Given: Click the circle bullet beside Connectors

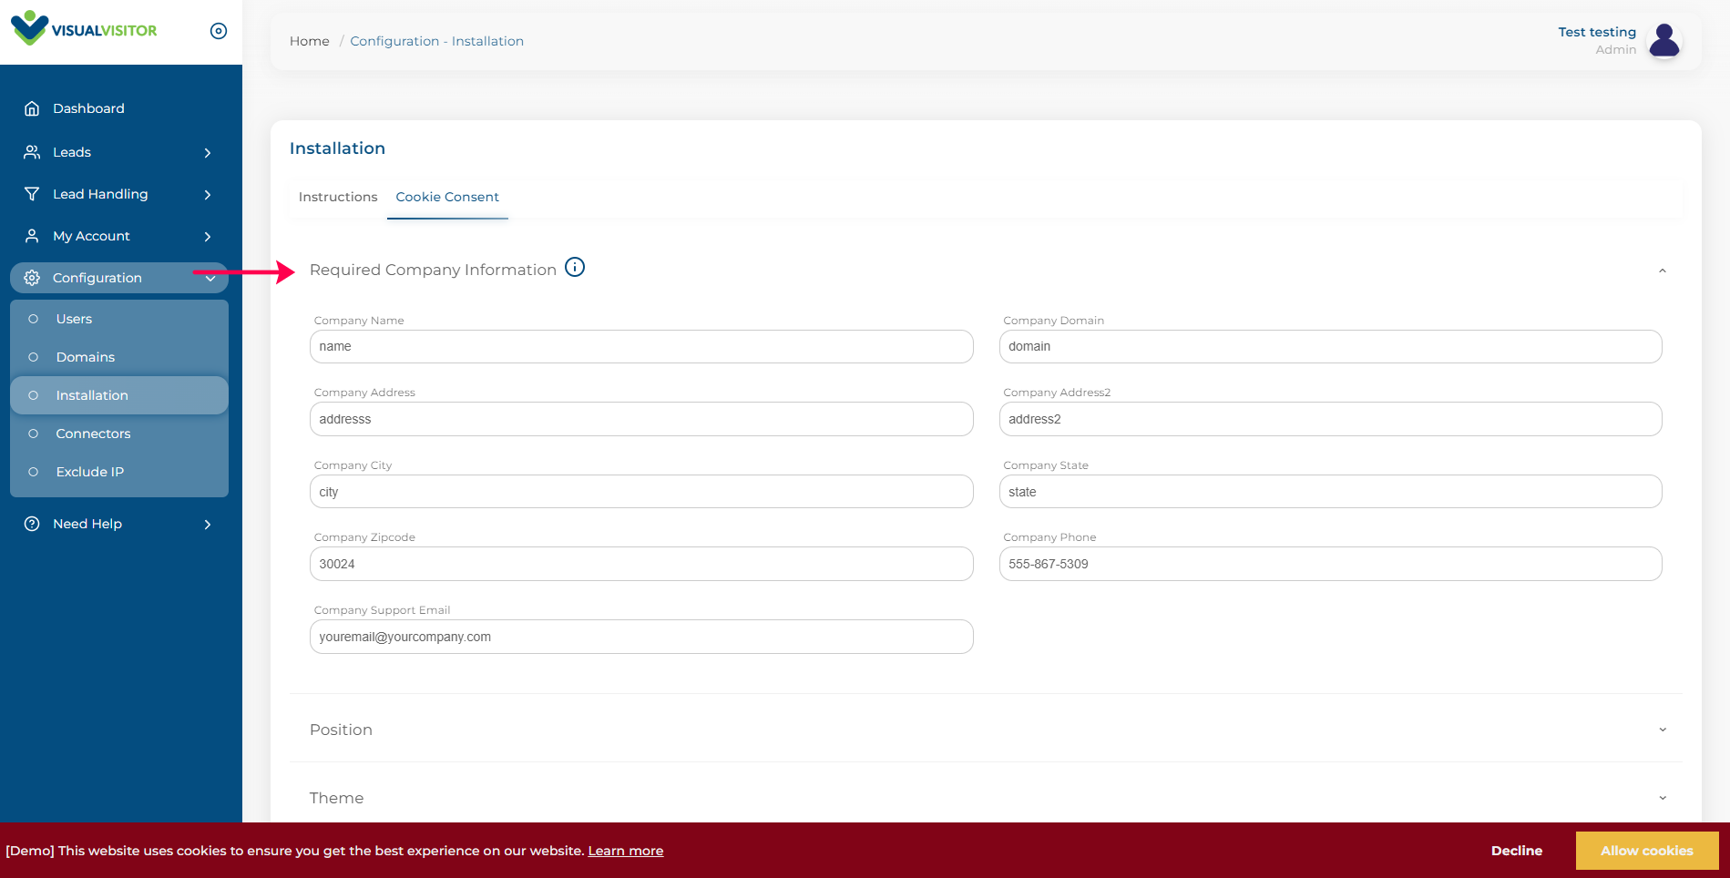Looking at the screenshot, I should click(34, 434).
